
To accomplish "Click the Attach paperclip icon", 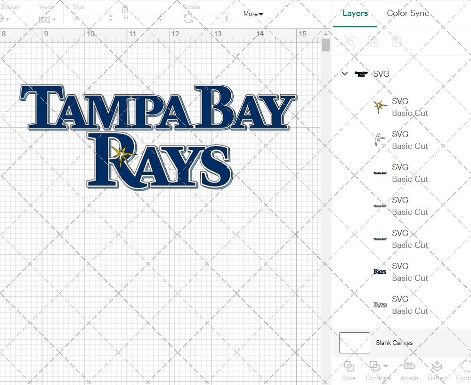I will (x=409, y=366).
